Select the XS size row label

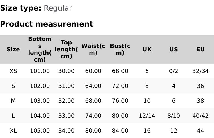(x=13, y=71)
